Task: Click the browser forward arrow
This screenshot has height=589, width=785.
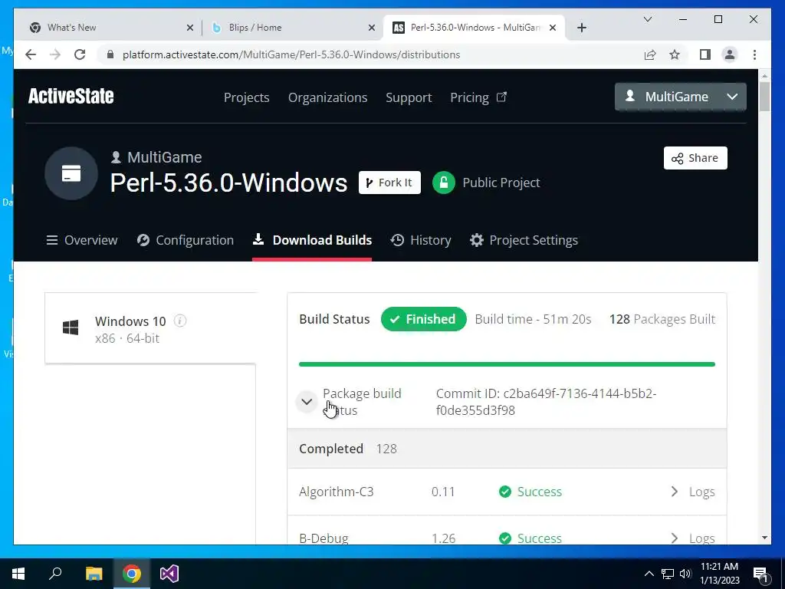Action: [x=55, y=54]
